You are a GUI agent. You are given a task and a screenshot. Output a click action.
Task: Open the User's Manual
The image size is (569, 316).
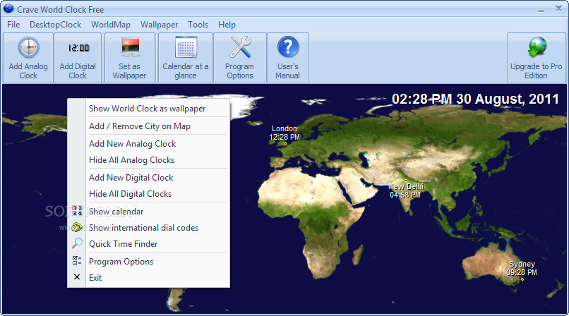[x=288, y=58]
